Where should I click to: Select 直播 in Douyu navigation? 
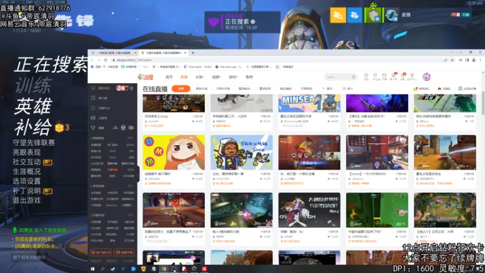184,77
